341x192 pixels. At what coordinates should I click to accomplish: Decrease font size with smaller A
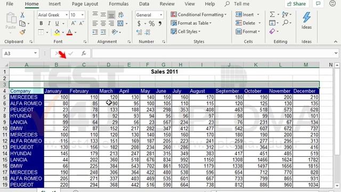click(82, 23)
